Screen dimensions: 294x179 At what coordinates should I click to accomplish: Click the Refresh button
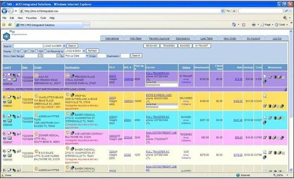click(92, 51)
